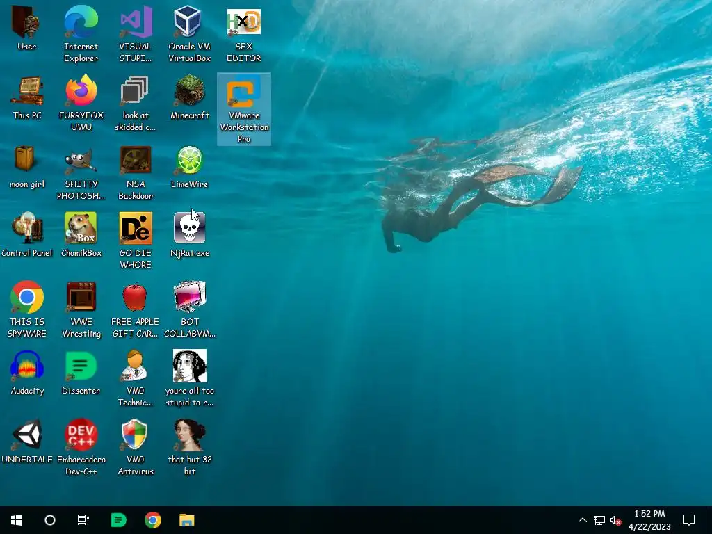Click the Show desktop strip in the taskbar corner
The width and height of the screenshot is (712, 534).
click(x=710, y=520)
